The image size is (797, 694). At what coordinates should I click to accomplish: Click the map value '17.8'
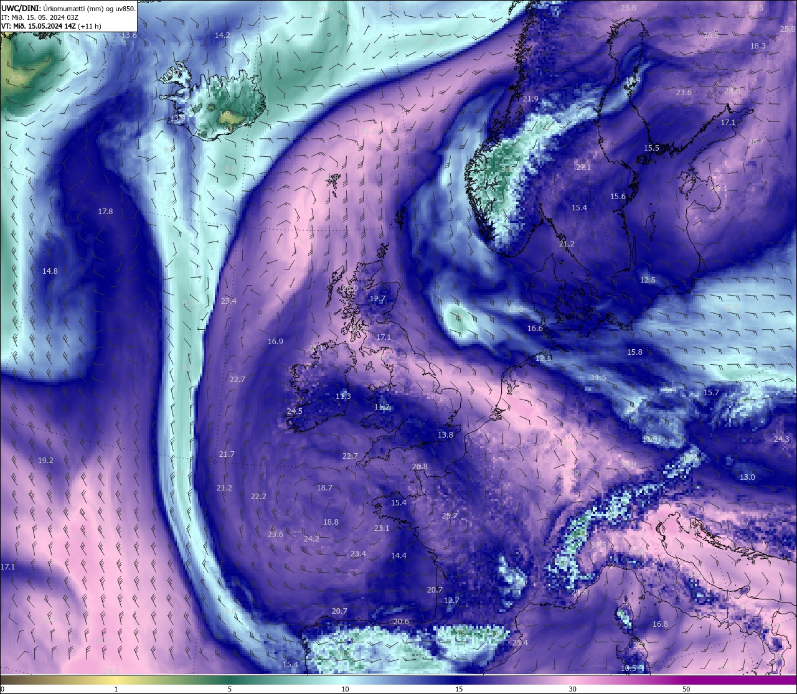(105, 212)
